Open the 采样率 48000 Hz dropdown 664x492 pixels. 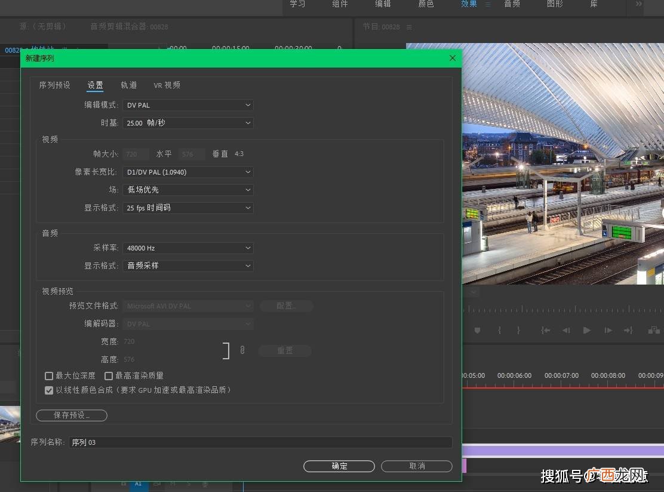[x=188, y=248]
